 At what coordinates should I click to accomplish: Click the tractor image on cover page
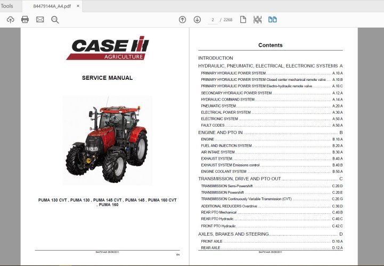click(x=107, y=140)
